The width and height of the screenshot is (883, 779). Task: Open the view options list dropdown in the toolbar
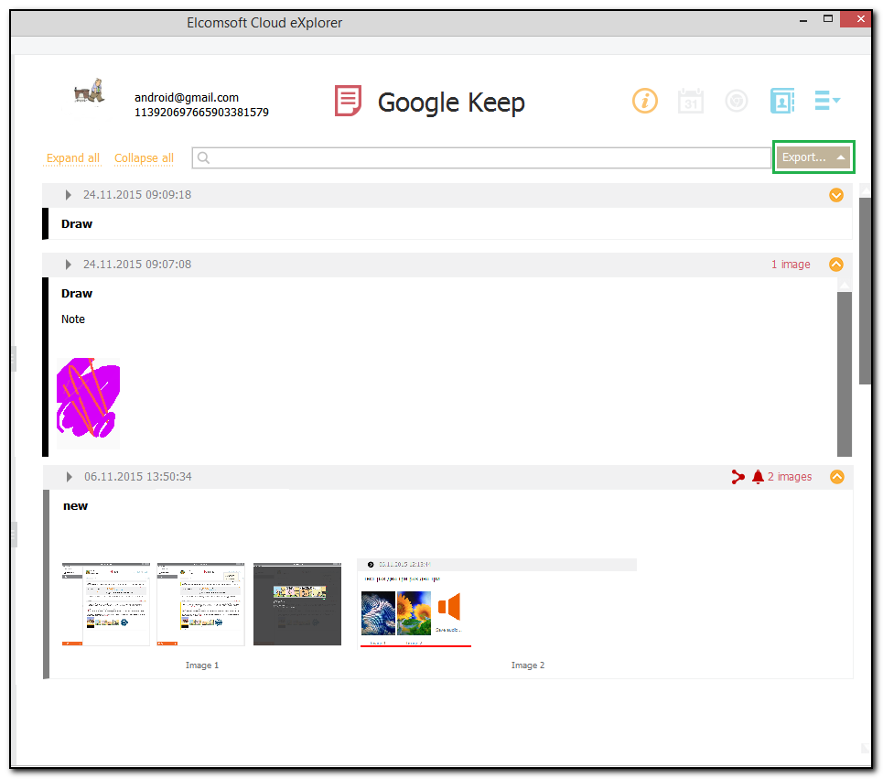[x=827, y=101]
